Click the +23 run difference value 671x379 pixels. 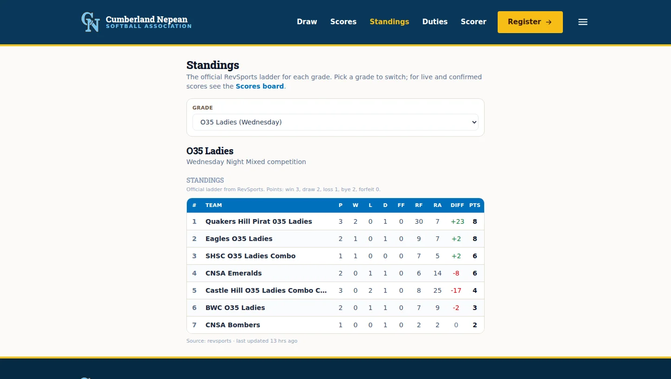458,221
